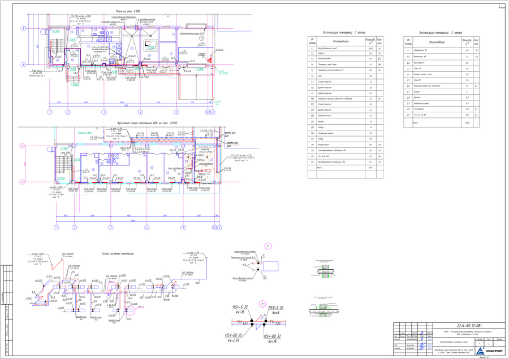The height and width of the screenshot is (359, 509).
Task: Click the "kv=6" value text
Action: (275, 313)
